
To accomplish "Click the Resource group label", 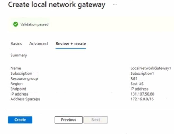I will [24, 79].
